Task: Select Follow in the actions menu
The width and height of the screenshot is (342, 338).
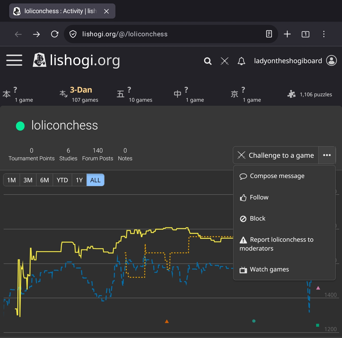Action: [284, 197]
